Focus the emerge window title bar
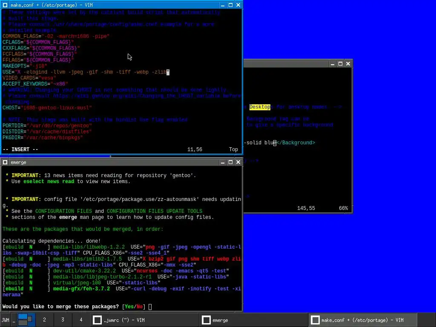Viewport: 436px width, 327px height. point(114,162)
